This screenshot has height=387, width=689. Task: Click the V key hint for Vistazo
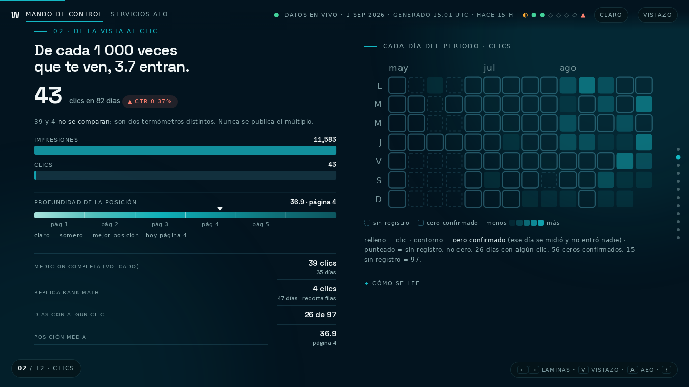(583, 370)
